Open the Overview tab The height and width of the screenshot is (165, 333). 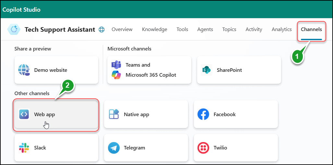point(122,29)
